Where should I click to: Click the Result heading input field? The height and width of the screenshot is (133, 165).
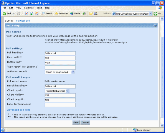(x=60, y=86)
